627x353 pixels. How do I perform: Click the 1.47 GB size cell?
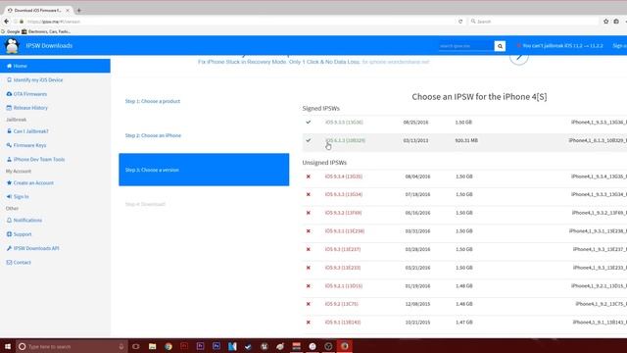pos(463,323)
